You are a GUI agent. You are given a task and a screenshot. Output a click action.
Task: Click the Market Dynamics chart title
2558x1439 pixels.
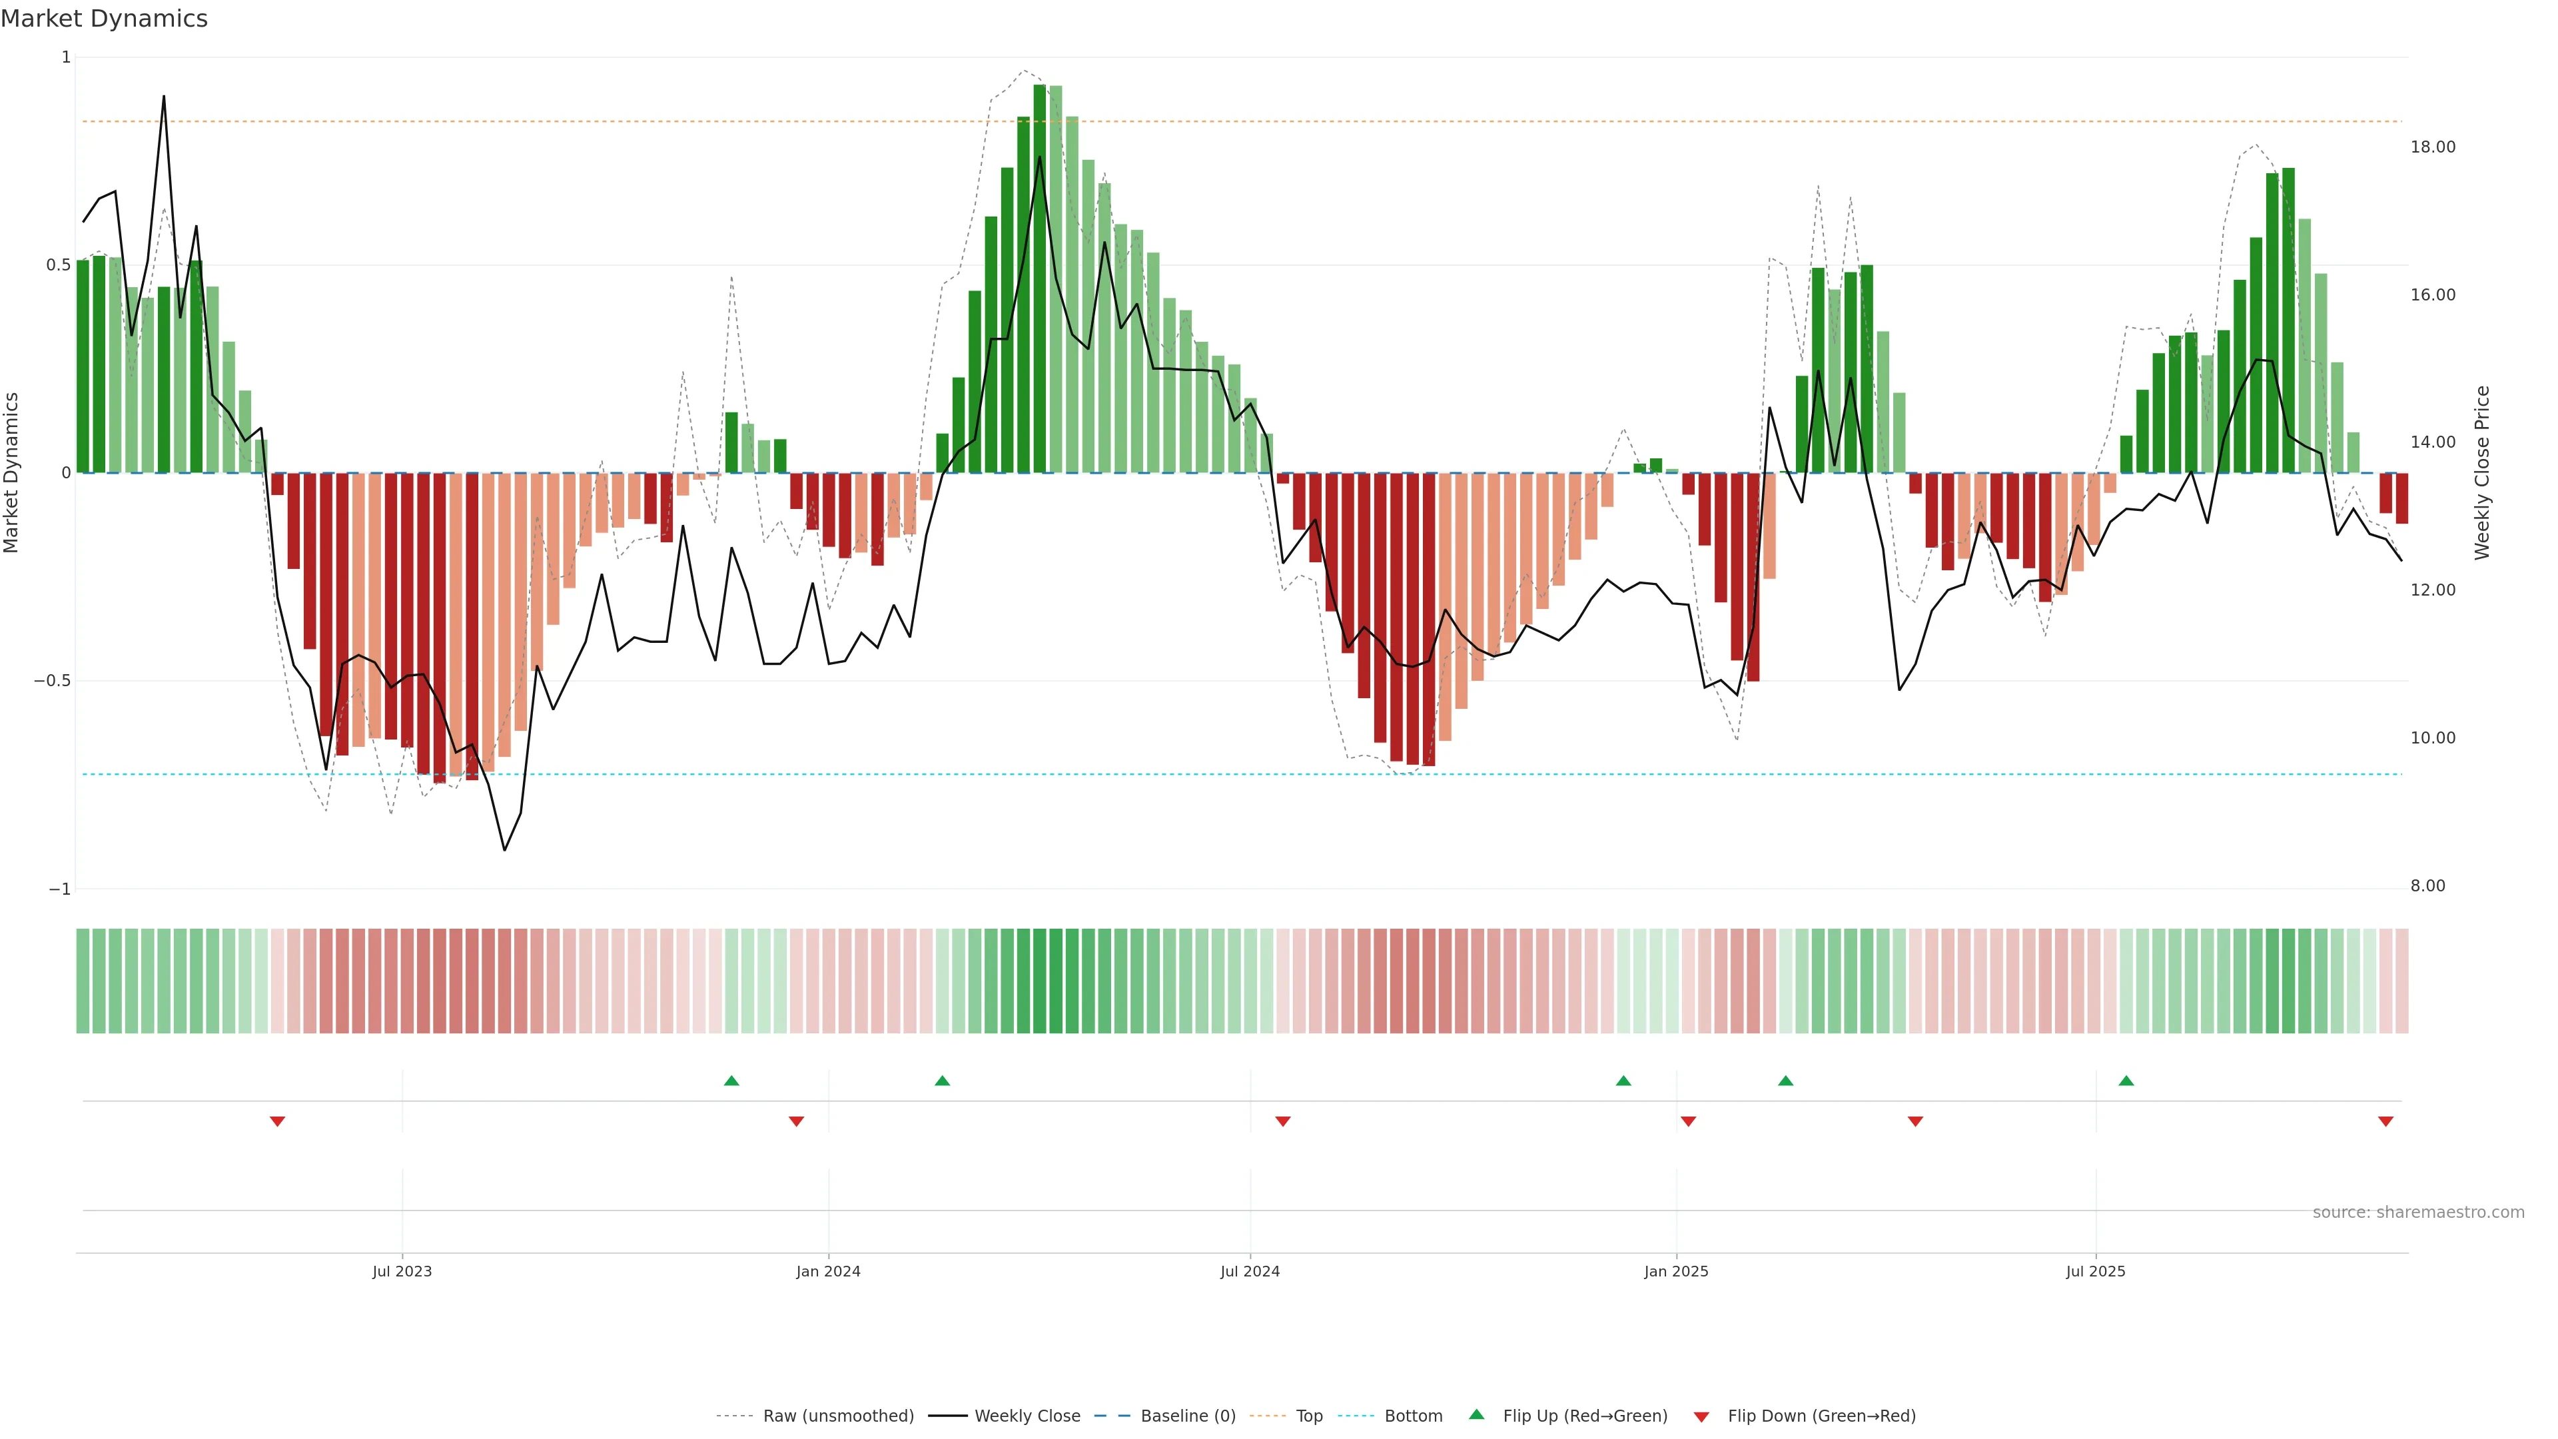point(105,19)
